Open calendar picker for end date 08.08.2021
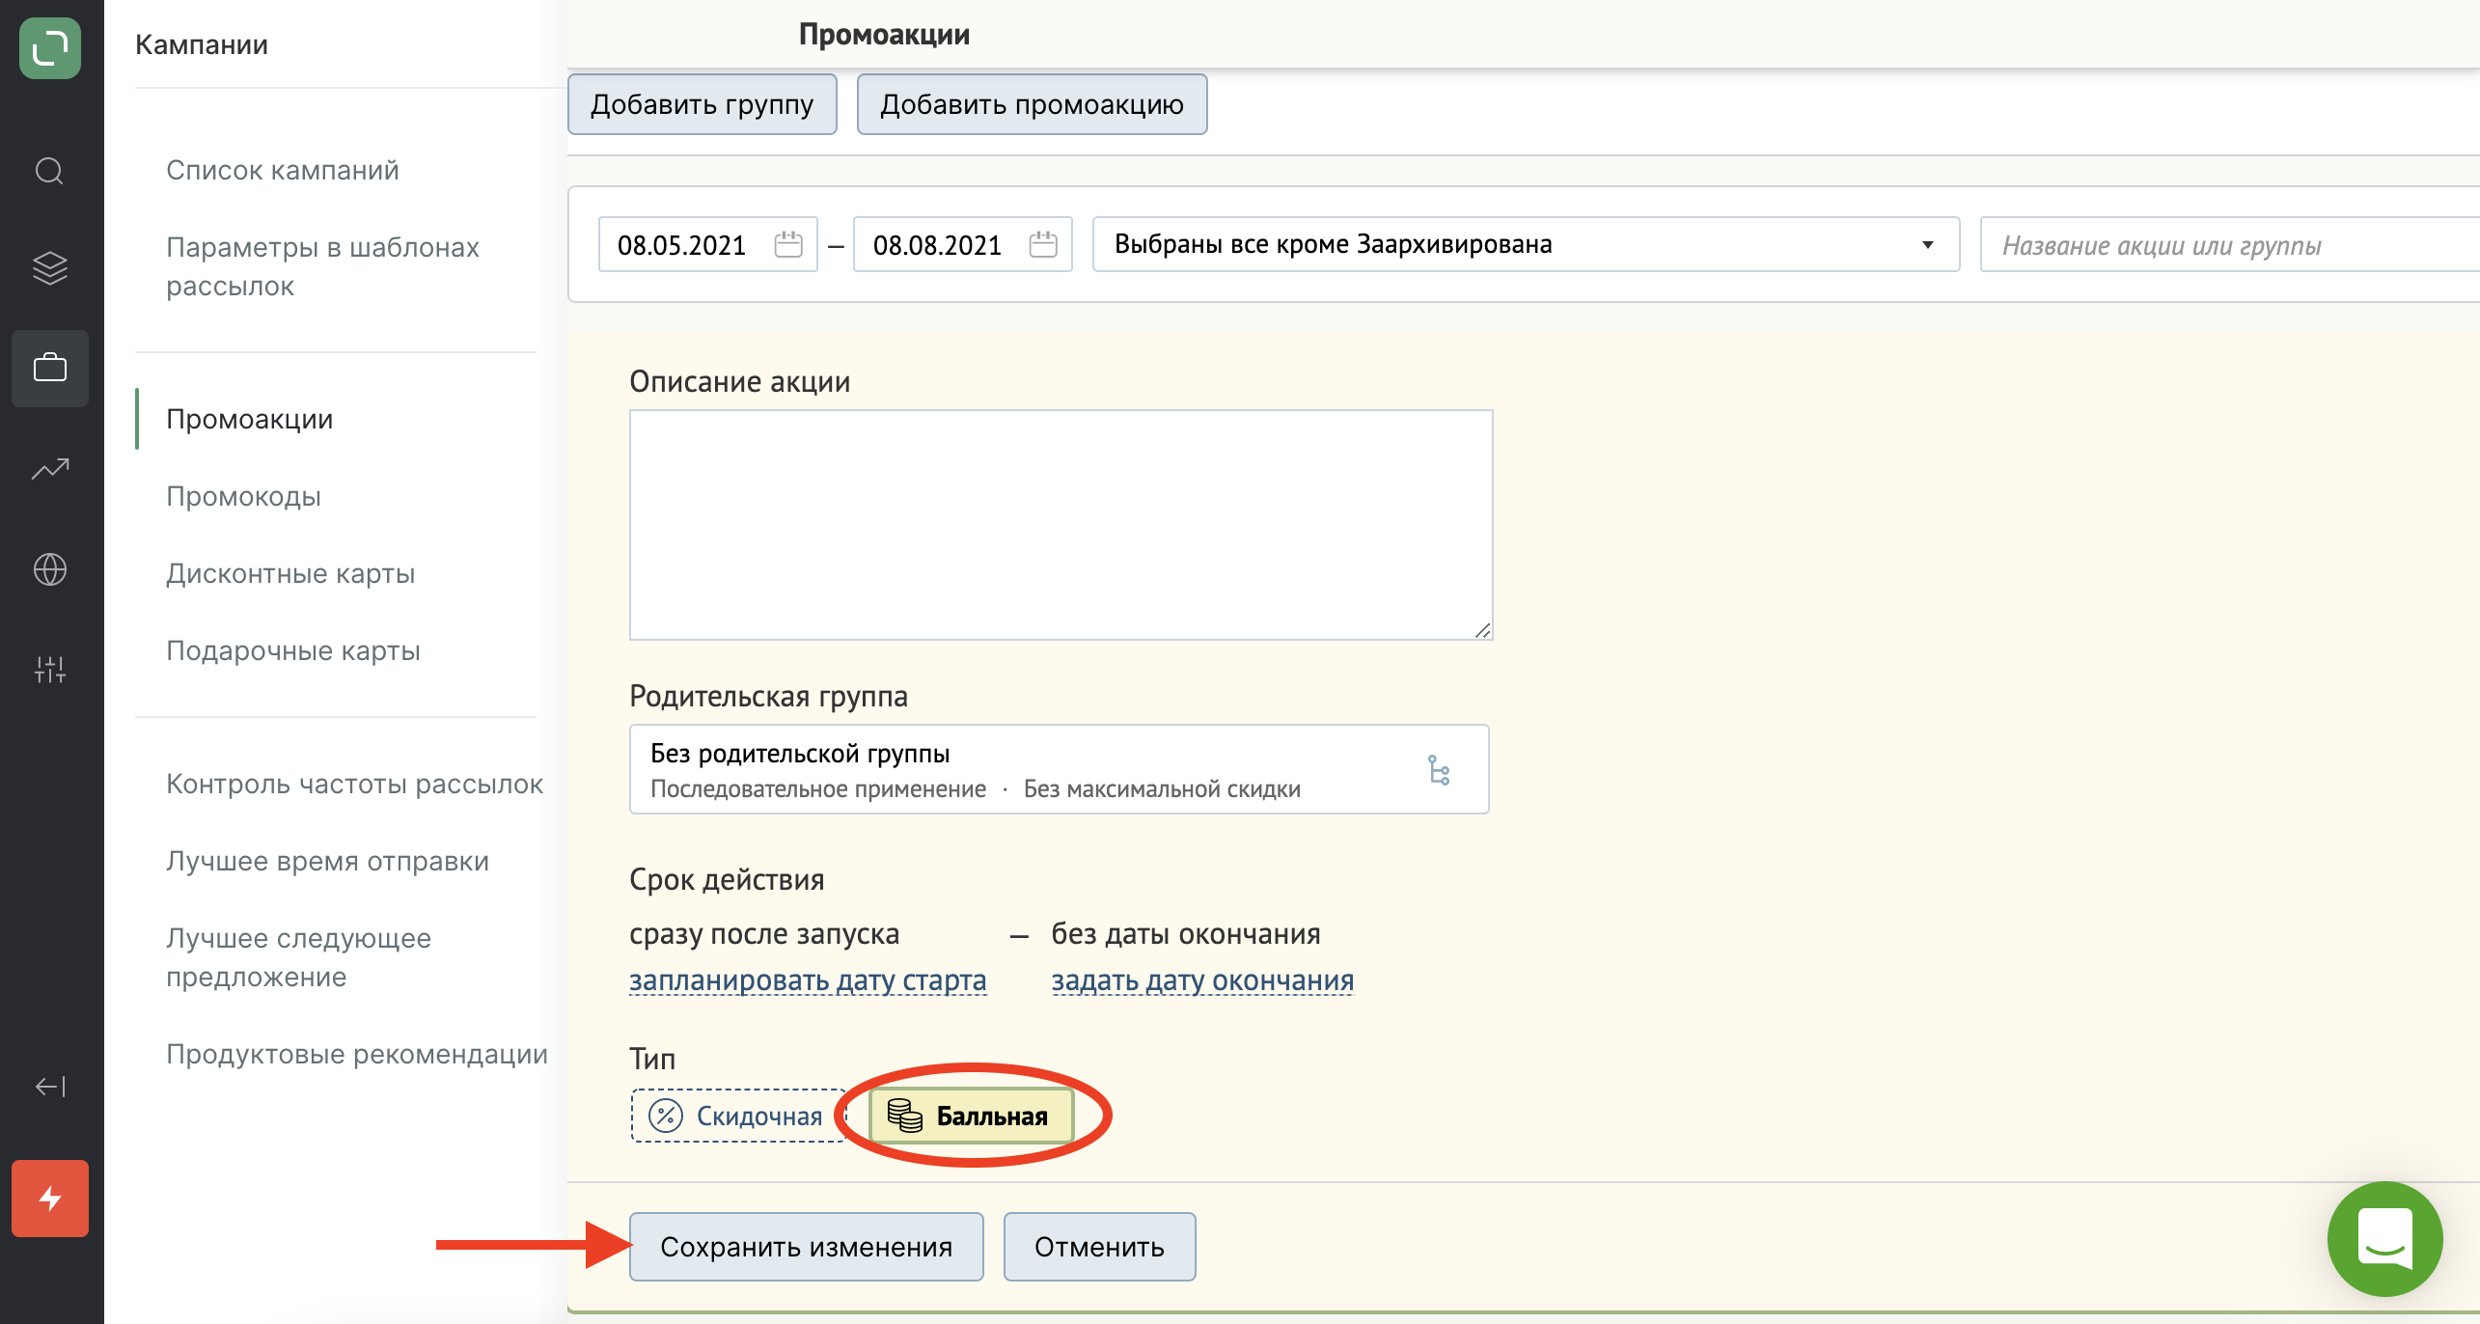 pyautogui.click(x=1043, y=244)
